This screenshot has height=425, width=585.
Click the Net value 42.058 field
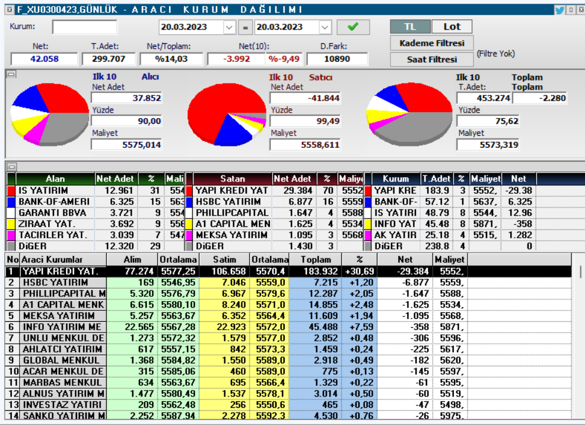44,59
